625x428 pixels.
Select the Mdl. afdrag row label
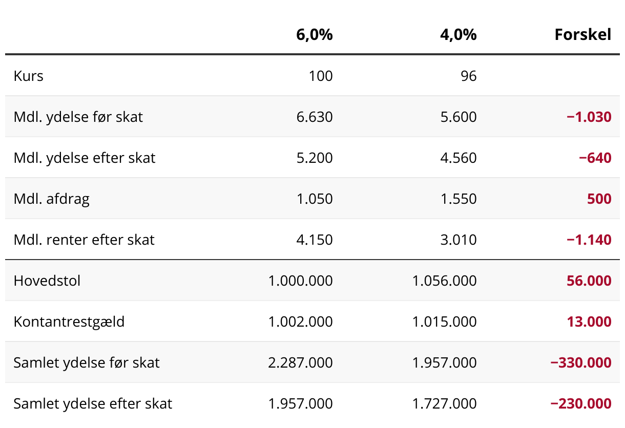tap(52, 199)
